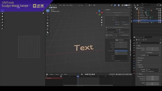The image size is (162, 91).
Task: Toggle the Merge checkbox in UltiTools panel
Action: point(116,25)
